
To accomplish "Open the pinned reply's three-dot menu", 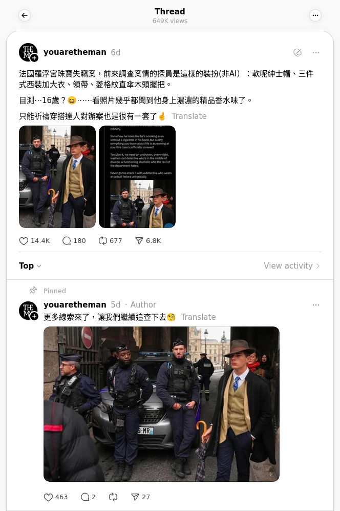I will [x=315, y=305].
